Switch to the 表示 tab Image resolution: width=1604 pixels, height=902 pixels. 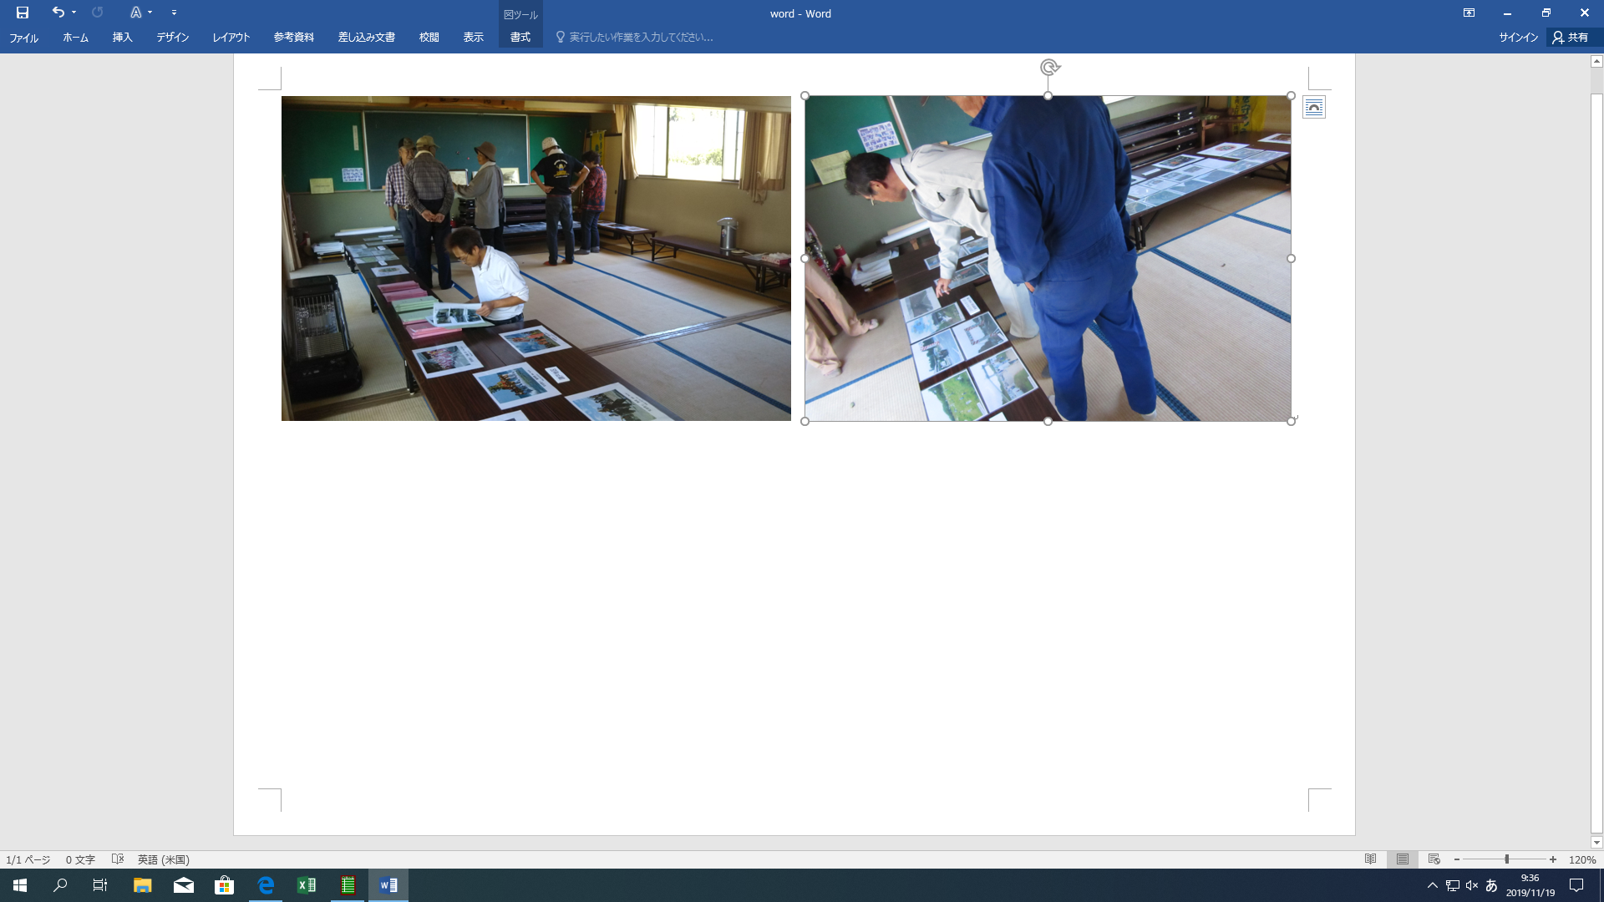click(x=474, y=38)
